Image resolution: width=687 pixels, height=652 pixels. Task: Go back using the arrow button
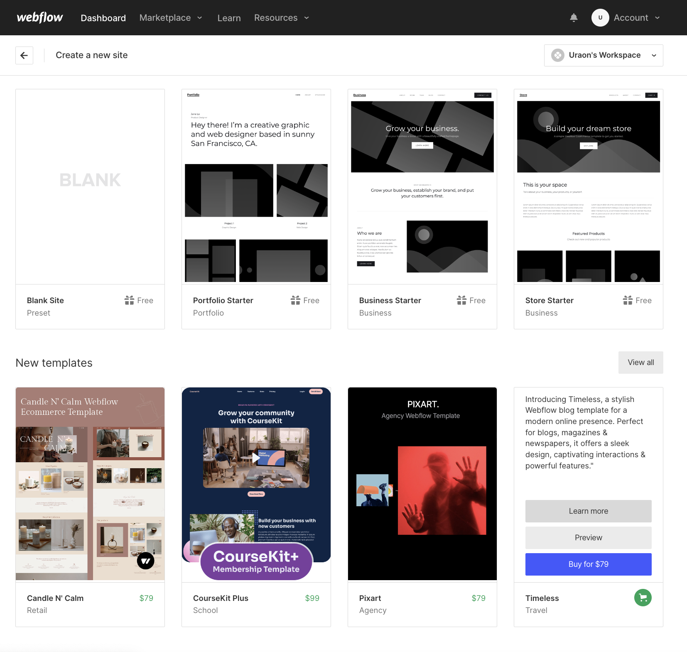pos(24,55)
